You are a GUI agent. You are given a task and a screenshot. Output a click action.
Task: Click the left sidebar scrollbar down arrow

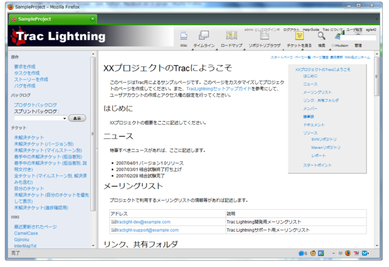click(93, 246)
